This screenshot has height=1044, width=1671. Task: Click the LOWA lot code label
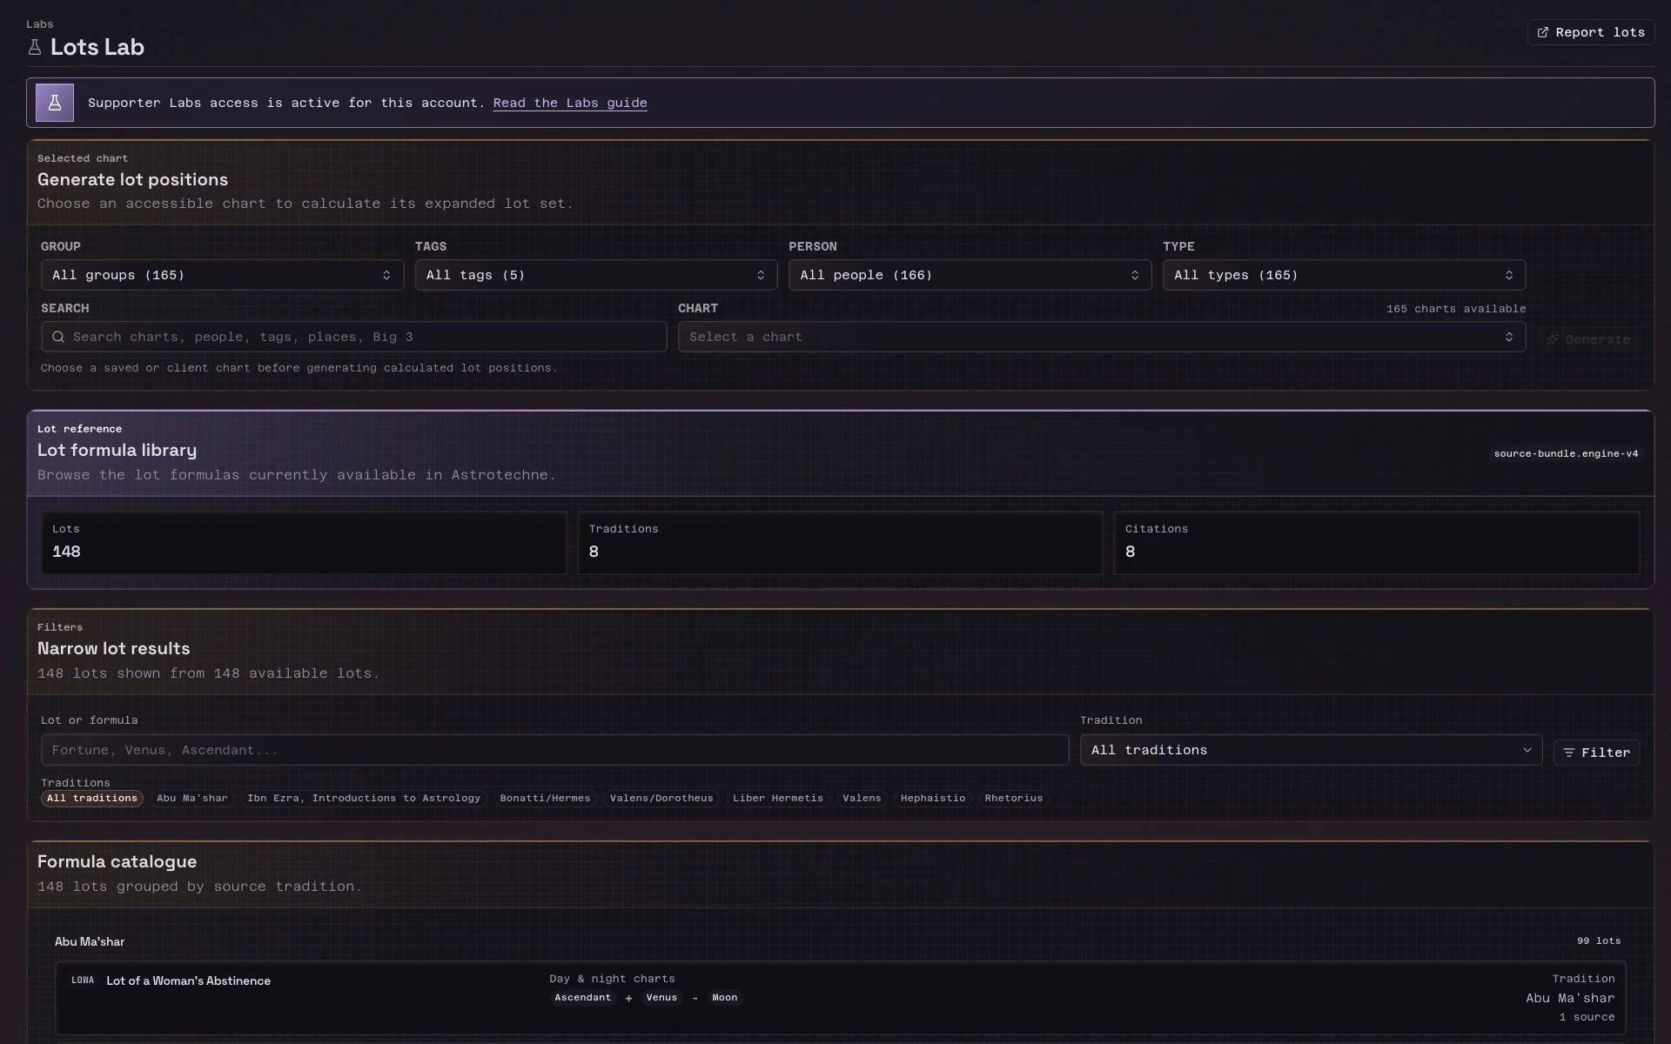[83, 980]
